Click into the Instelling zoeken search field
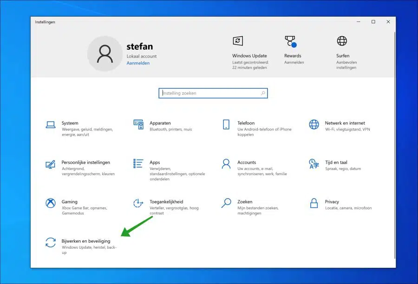 click(213, 93)
